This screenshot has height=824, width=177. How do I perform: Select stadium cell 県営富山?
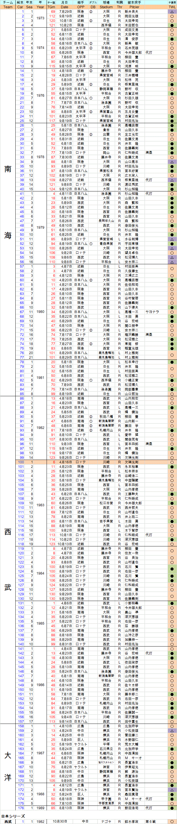click(106, 111)
